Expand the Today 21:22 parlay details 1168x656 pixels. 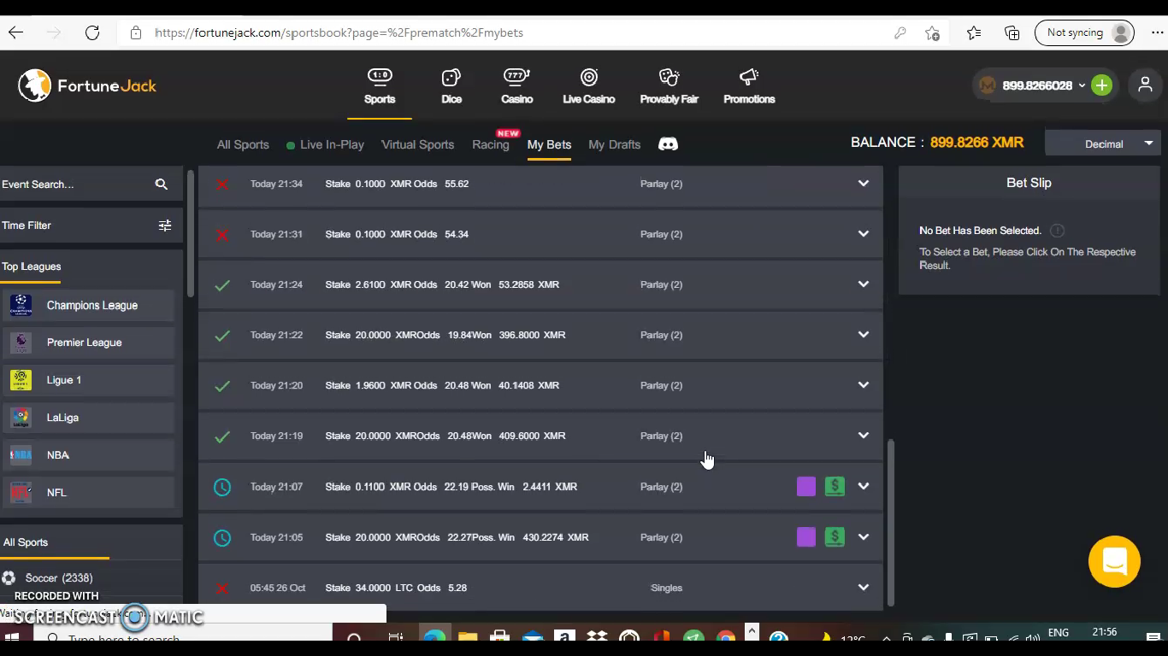[863, 335]
